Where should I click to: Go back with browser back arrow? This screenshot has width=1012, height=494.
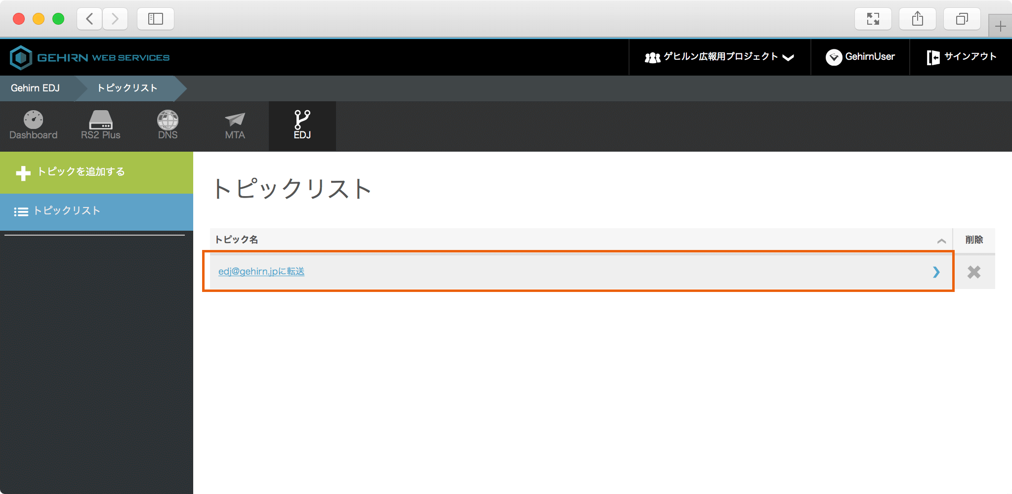coord(90,19)
